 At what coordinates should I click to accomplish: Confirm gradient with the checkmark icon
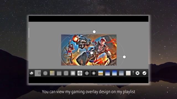[x=144, y=73]
